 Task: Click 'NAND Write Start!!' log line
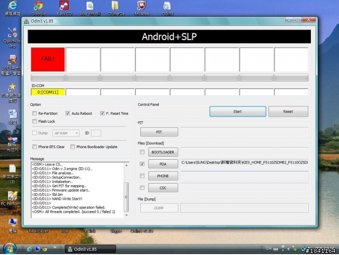57,198
